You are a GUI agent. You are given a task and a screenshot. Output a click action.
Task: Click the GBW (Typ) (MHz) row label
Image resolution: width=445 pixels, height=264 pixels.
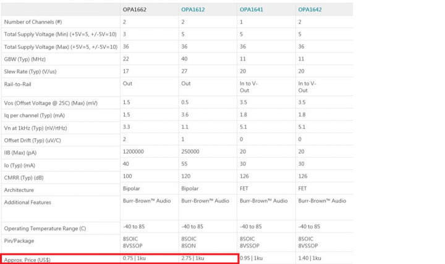(25, 59)
